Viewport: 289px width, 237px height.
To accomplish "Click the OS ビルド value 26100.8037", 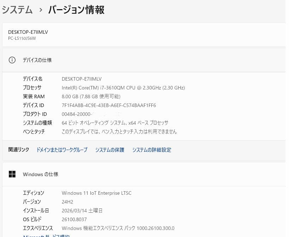I will point(74,219).
